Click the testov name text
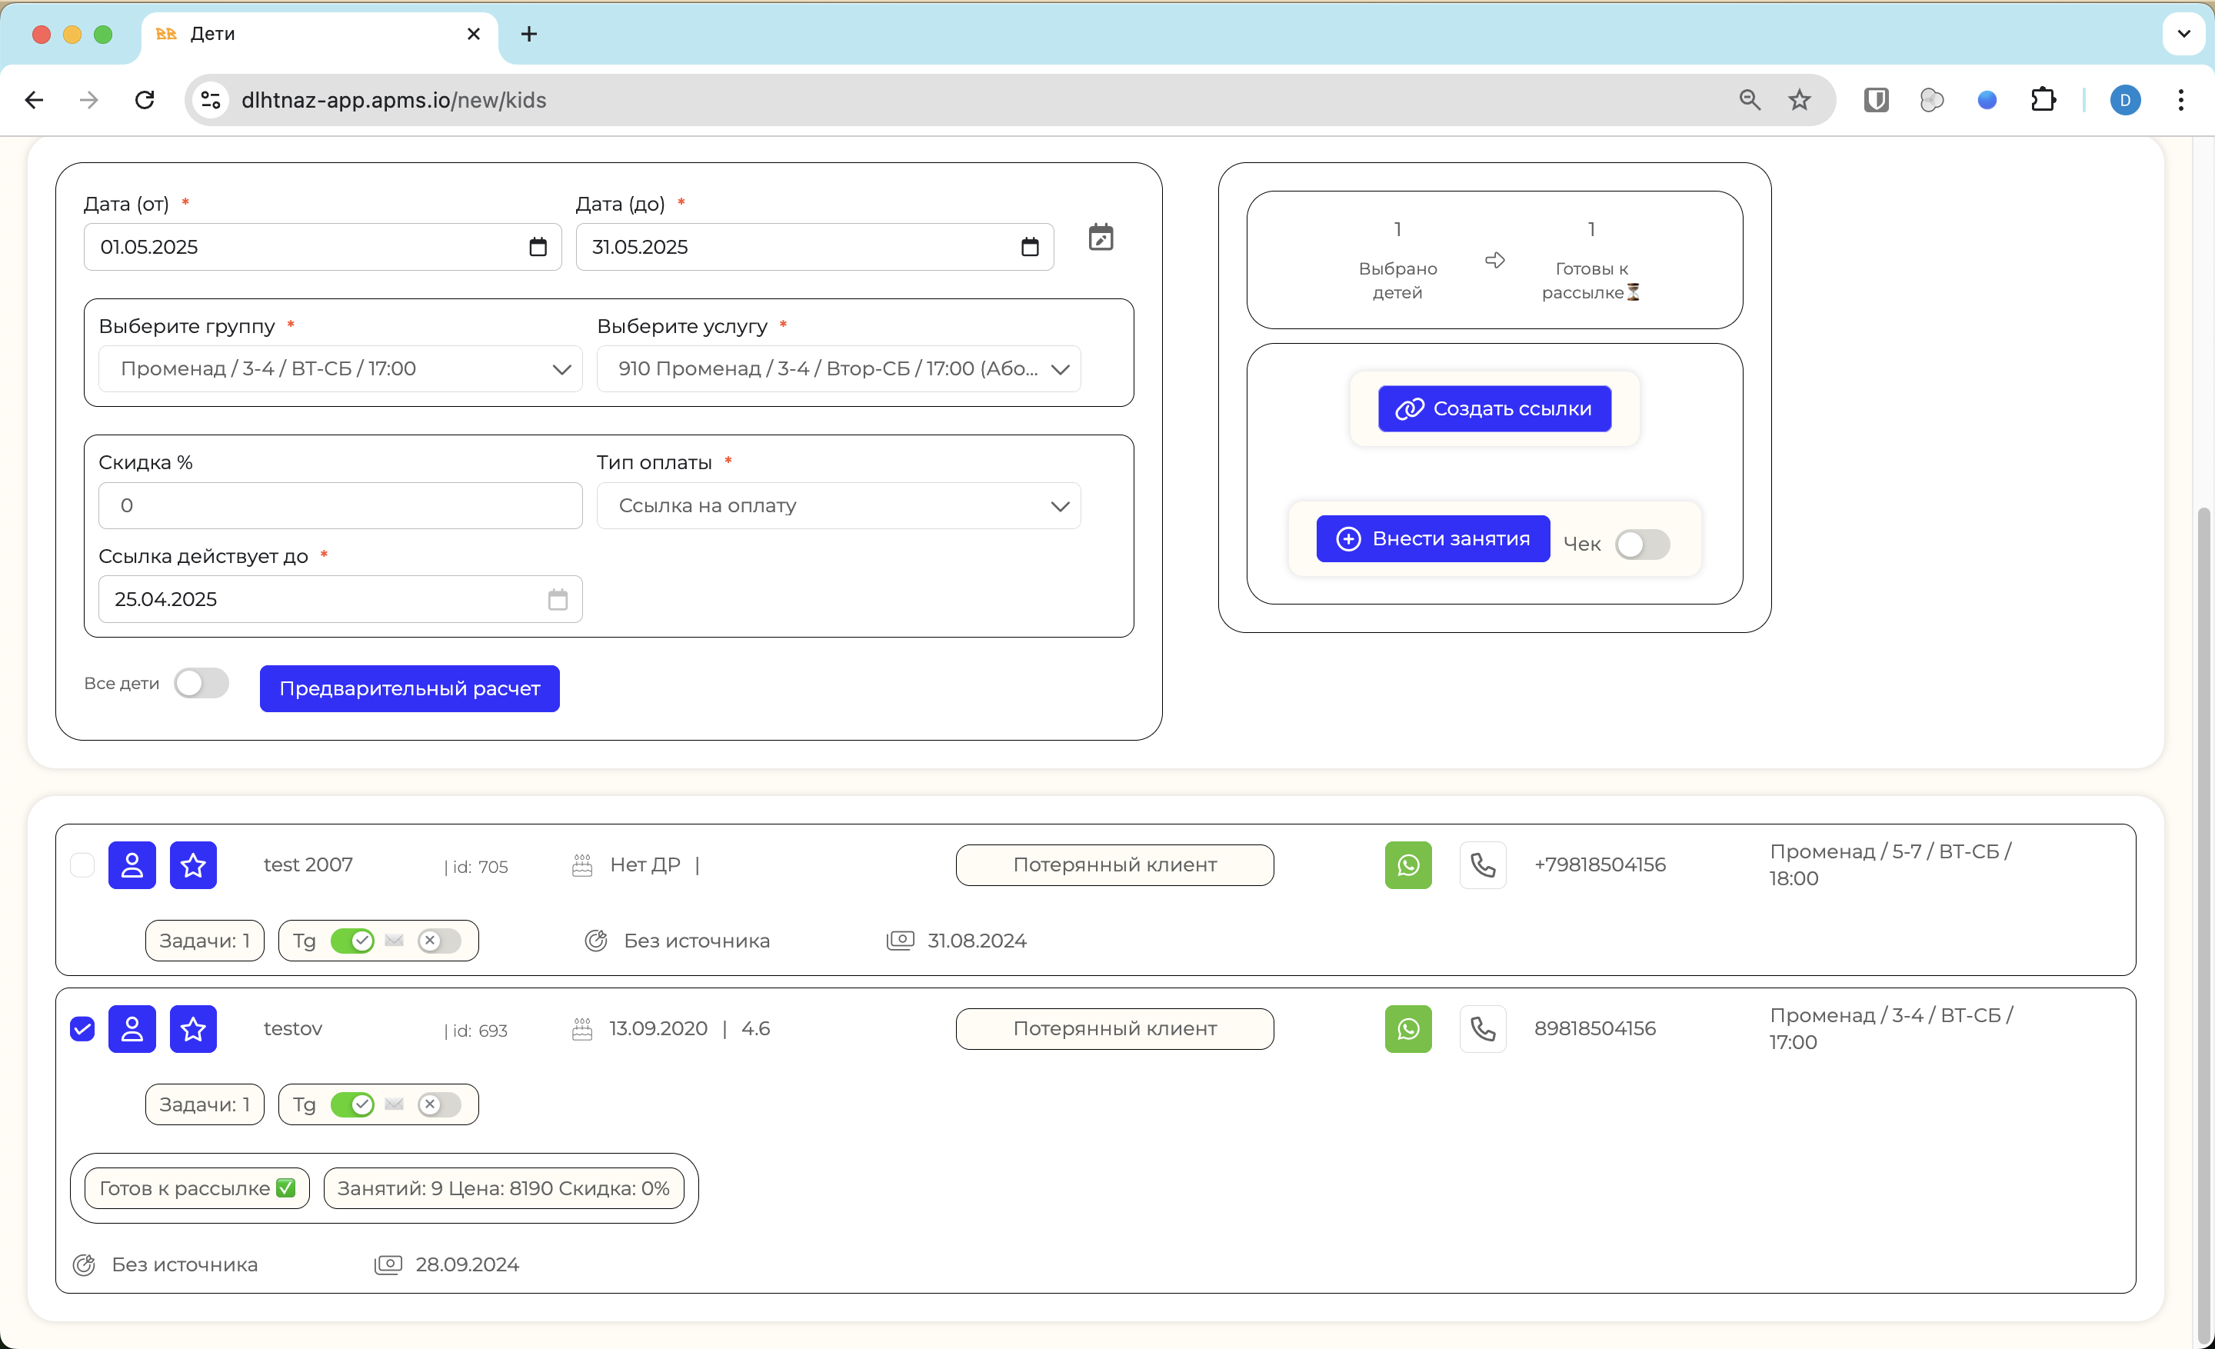Image resolution: width=2215 pixels, height=1349 pixels. [293, 1028]
